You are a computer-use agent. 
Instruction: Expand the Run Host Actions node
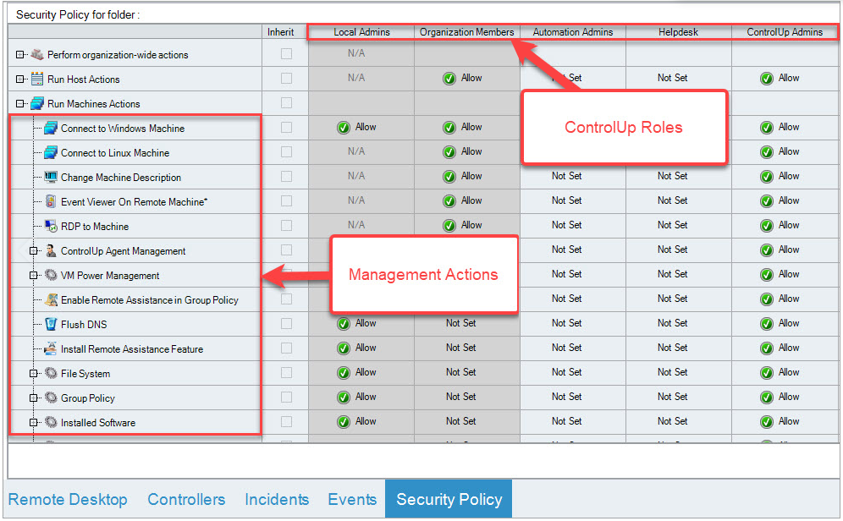[x=20, y=79]
